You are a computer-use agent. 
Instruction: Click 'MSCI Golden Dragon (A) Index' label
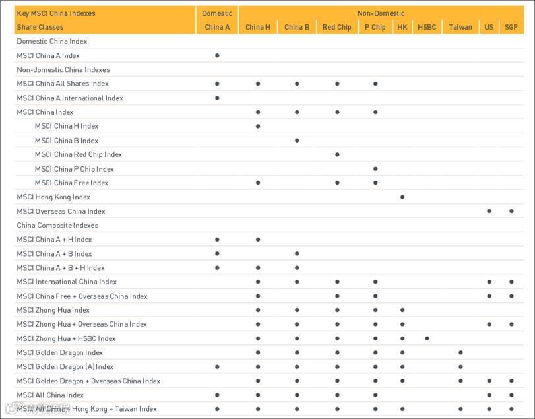(x=65, y=367)
